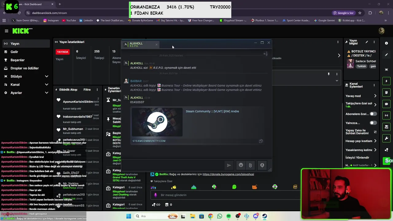
Task: Click the purple microphone icon in message box
Action: point(155,195)
